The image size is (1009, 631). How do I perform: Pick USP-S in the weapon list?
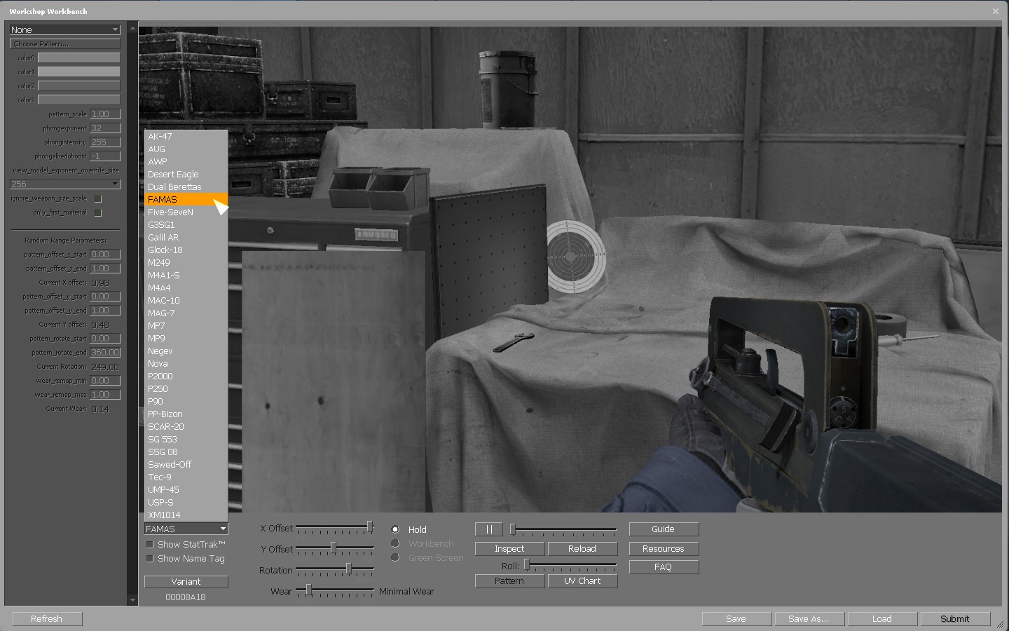[186, 503]
